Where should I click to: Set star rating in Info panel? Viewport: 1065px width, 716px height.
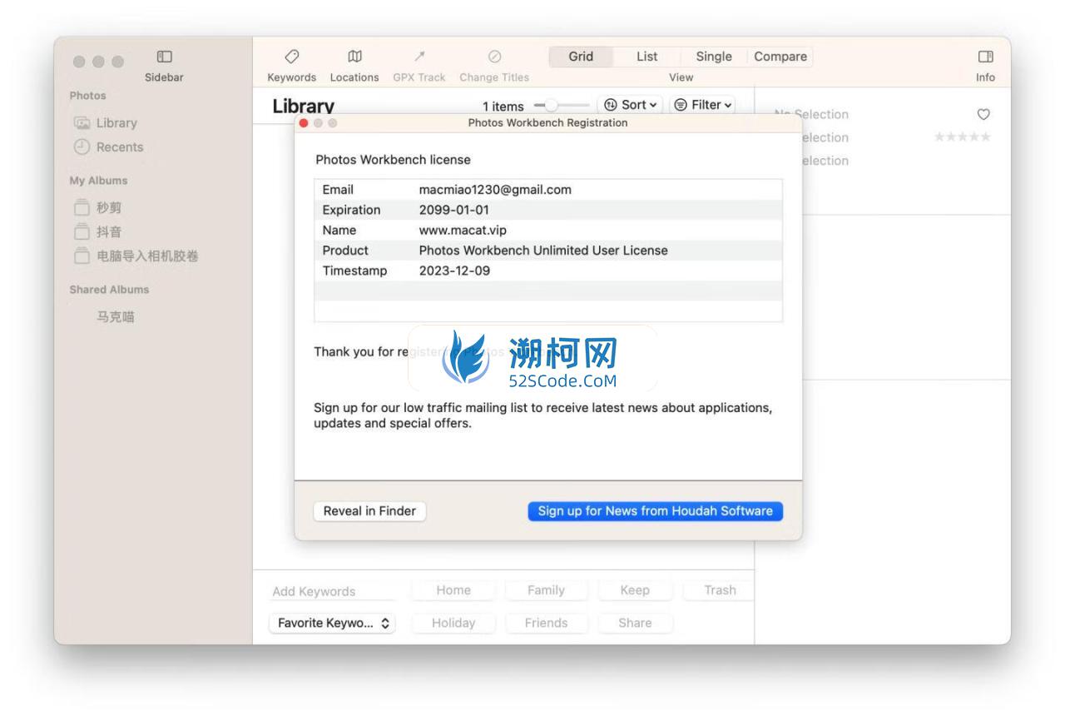tap(963, 137)
